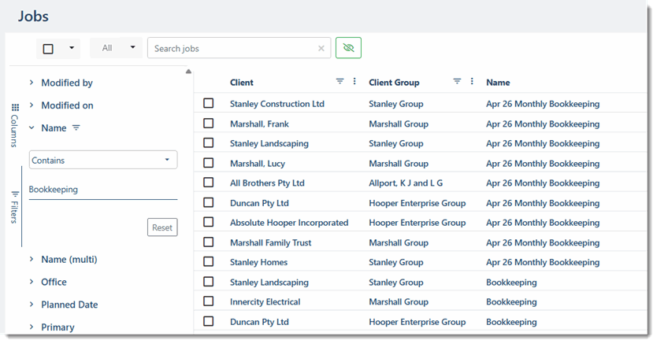653x340 pixels.
Task: Open the Contains condition dropdown
Action: [103, 160]
